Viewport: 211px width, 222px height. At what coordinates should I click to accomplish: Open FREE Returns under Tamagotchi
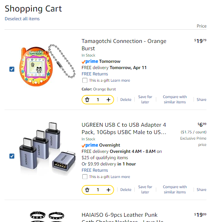tap(95, 74)
